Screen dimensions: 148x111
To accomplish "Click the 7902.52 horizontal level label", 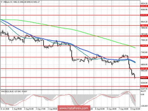I will pos(144,25).
